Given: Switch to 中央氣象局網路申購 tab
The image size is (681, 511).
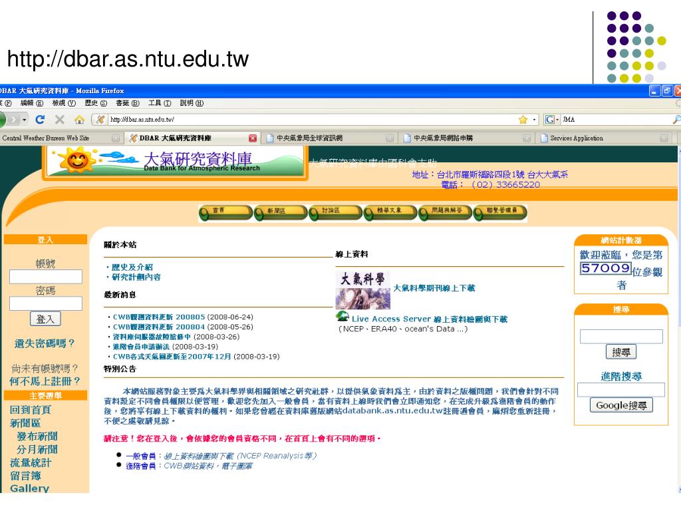Looking at the screenshot, I should click(x=466, y=138).
